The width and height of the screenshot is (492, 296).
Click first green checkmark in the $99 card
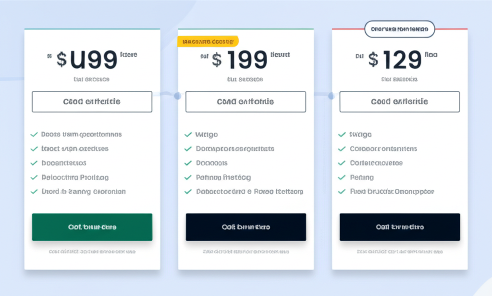pyautogui.click(x=34, y=135)
